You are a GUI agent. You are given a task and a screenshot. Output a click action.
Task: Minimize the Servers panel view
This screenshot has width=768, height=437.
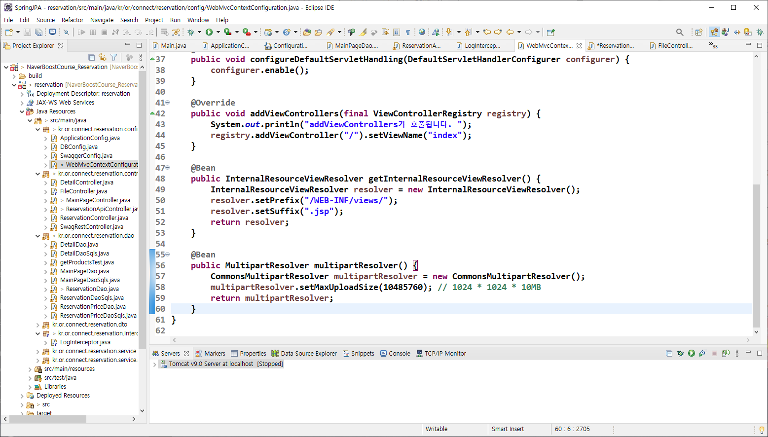(748, 352)
